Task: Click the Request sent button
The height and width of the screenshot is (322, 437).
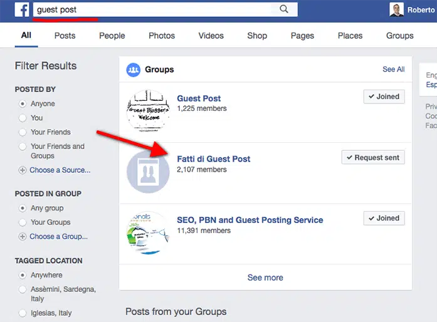Action: (373, 158)
